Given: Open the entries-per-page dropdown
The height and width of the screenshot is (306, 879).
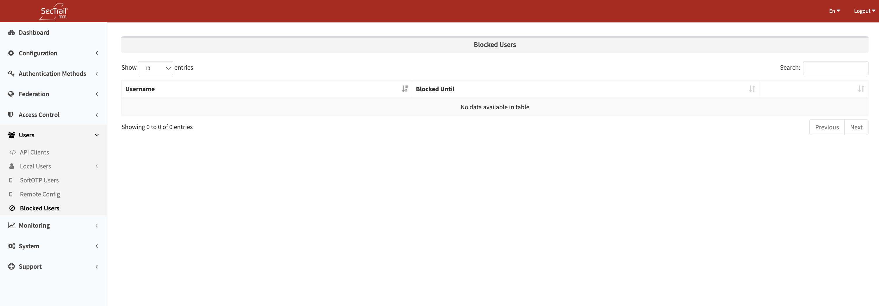Looking at the screenshot, I should click(x=156, y=68).
